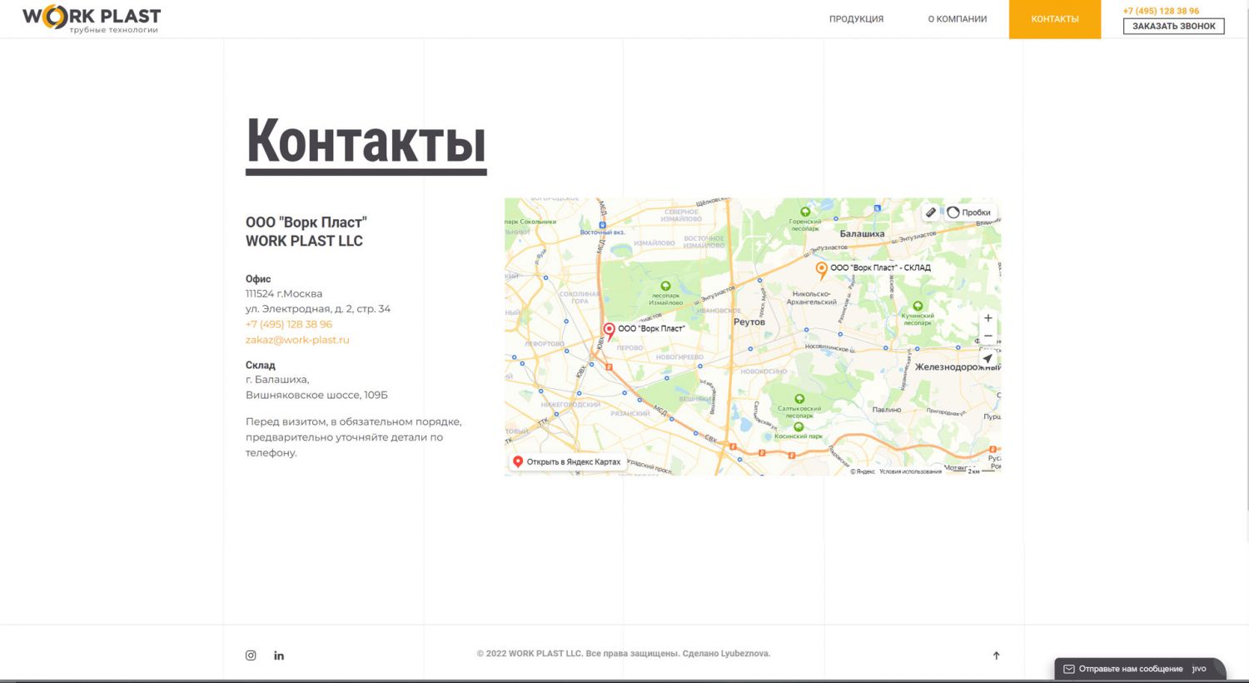
Task: Click the лесопарк Измайлово green park icon
Action: point(665,287)
